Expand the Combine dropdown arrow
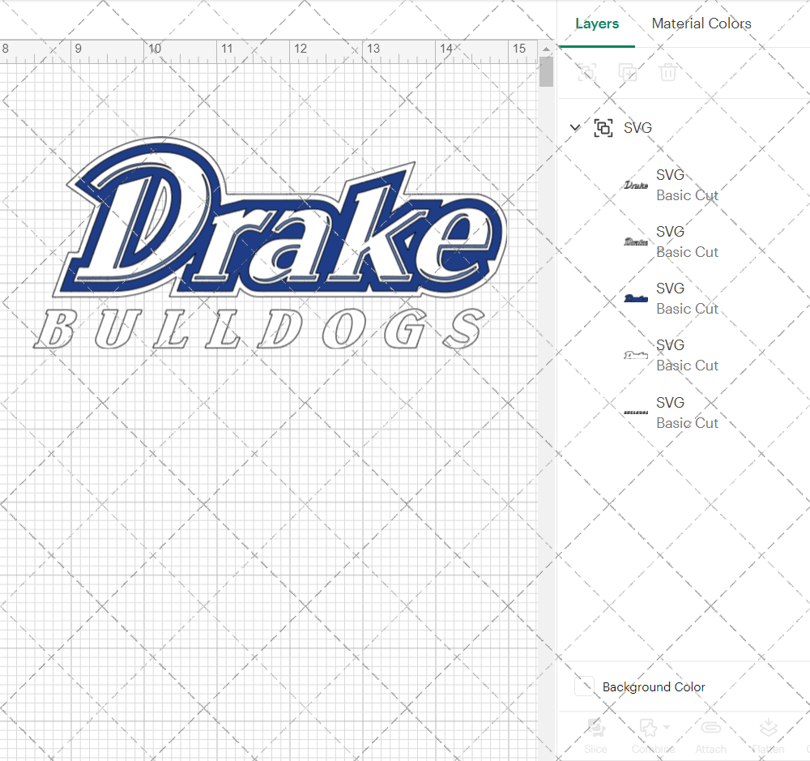This screenshot has width=810, height=761. pos(667,727)
